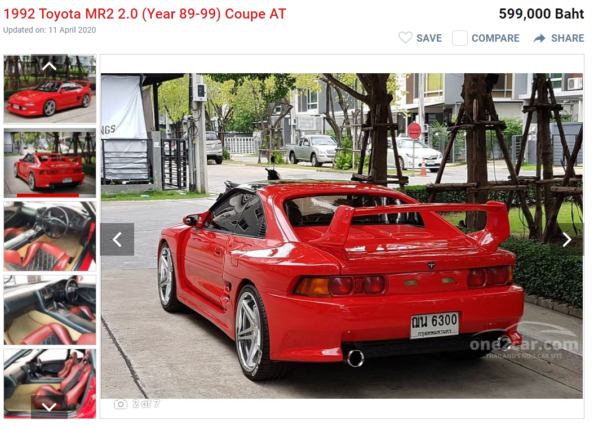Click the SAVE text label
Screen dimensions: 594x428
pos(429,38)
